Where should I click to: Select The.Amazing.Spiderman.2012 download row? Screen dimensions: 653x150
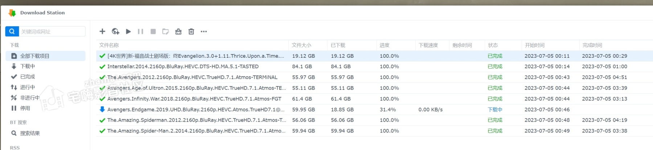(374, 120)
